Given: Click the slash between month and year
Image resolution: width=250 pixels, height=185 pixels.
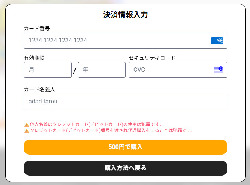Looking at the screenshot, I should click(x=74, y=71).
